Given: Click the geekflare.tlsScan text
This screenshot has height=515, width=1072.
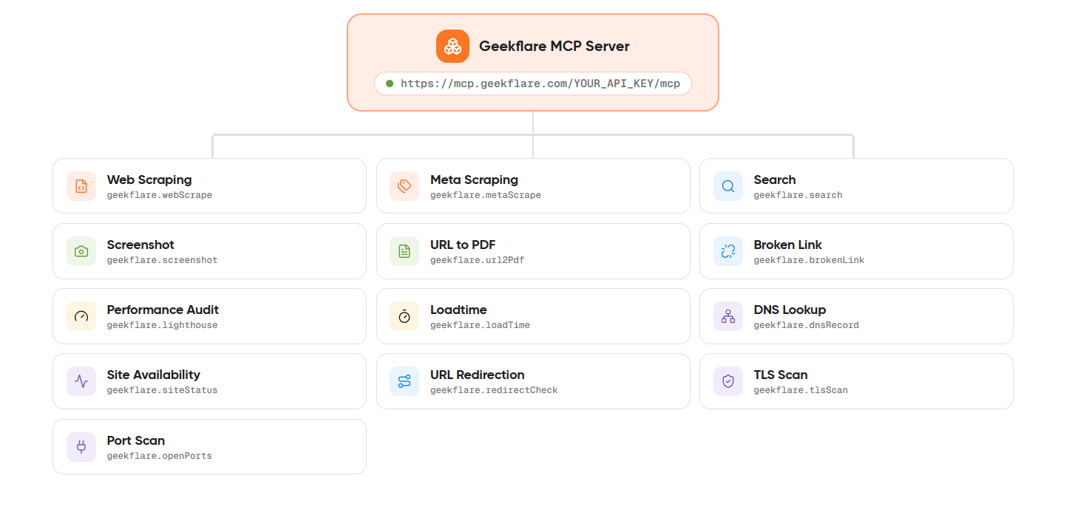Looking at the screenshot, I should pos(801,390).
